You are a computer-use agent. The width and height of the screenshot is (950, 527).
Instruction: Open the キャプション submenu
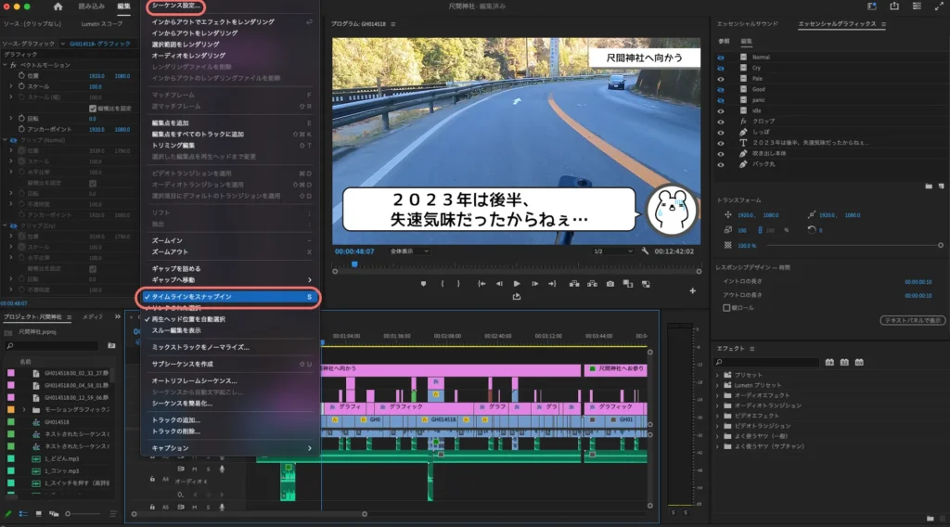click(x=230, y=448)
